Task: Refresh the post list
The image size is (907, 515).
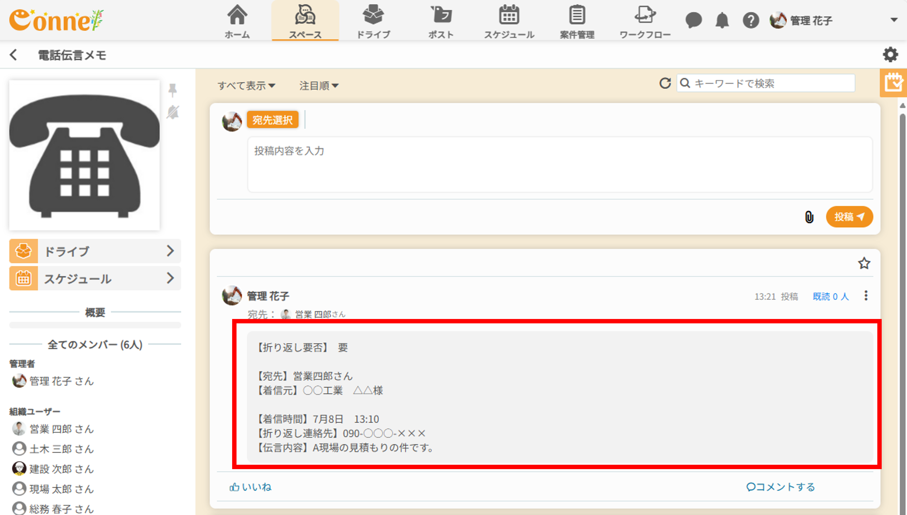Action: click(x=665, y=83)
